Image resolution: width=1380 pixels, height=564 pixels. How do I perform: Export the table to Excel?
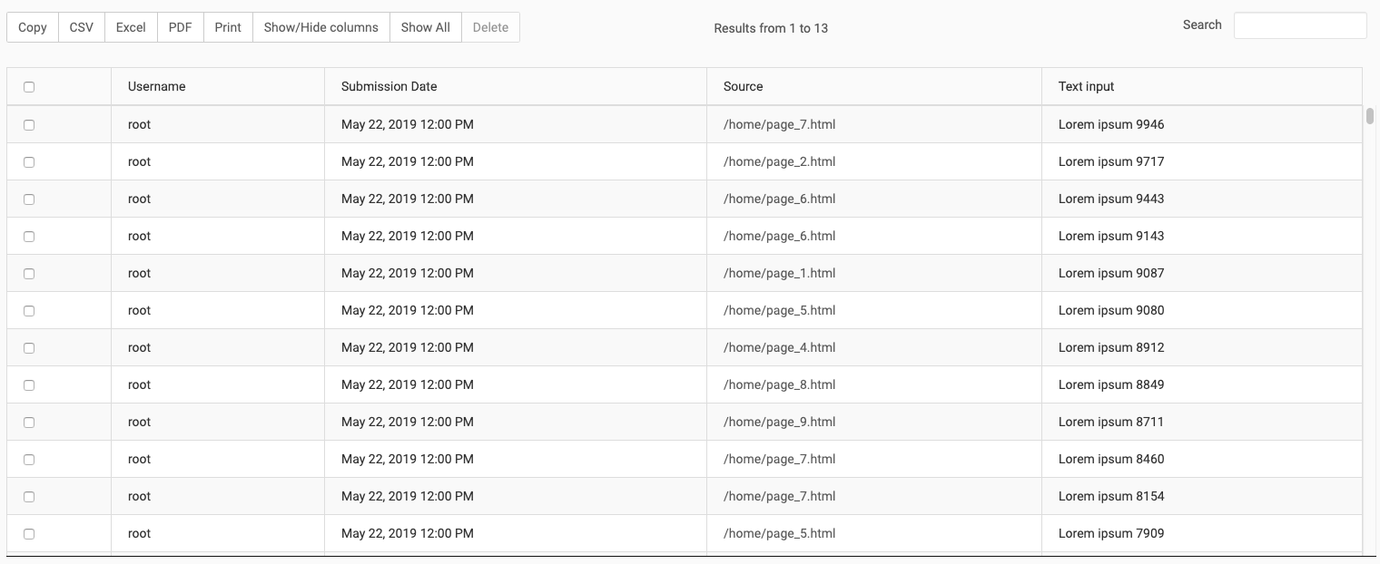tap(130, 26)
